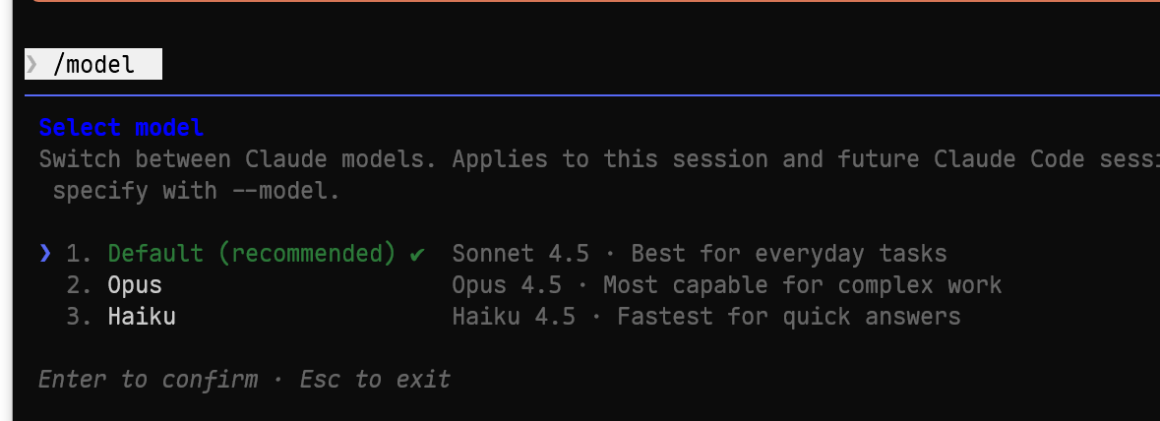The width and height of the screenshot is (1160, 421).
Task: Click the blue Select model heading
Action: coord(121,127)
